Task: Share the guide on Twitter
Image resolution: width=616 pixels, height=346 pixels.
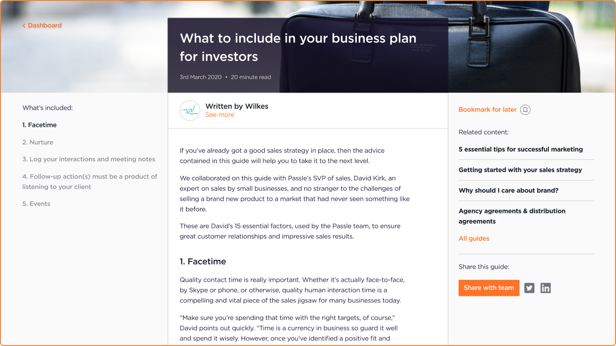Action: pos(529,288)
